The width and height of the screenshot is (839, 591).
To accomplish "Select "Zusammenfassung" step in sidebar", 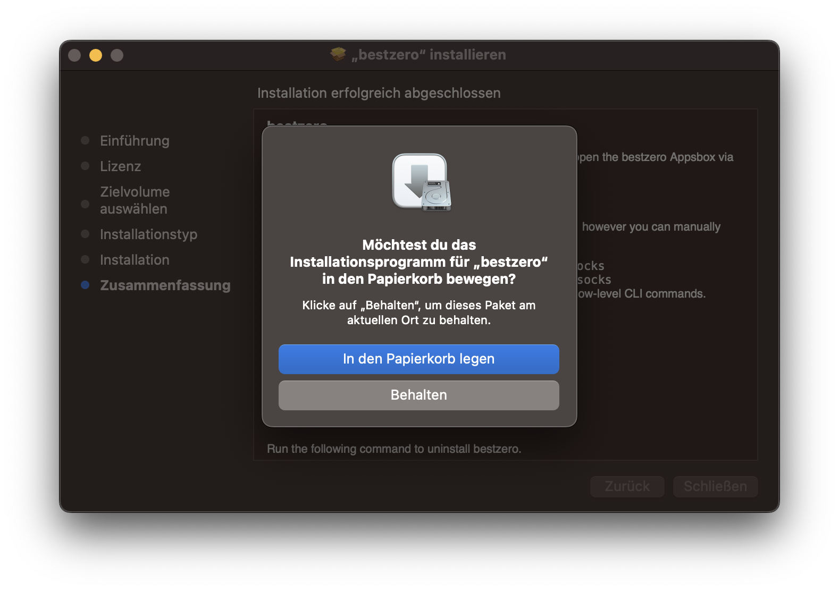I will (x=165, y=285).
